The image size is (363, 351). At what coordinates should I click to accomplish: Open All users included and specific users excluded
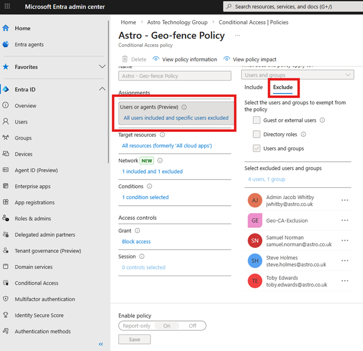[x=176, y=118]
